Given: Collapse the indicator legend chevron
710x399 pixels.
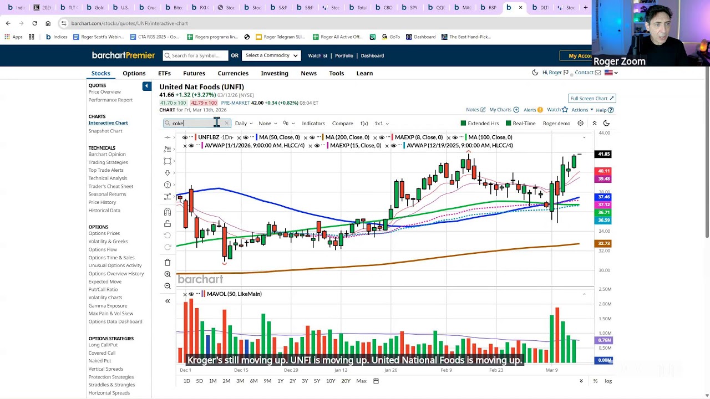Looking at the screenshot, I should click(584, 137).
